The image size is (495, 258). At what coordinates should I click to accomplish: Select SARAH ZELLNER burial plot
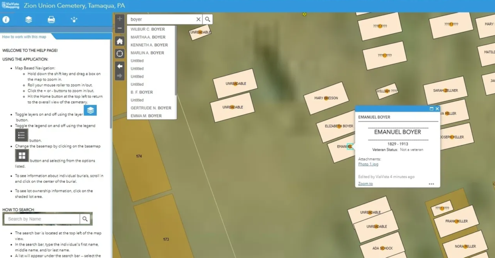[x=445, y=90]
